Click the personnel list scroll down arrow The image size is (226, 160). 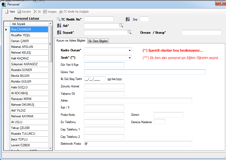(50, 148)
